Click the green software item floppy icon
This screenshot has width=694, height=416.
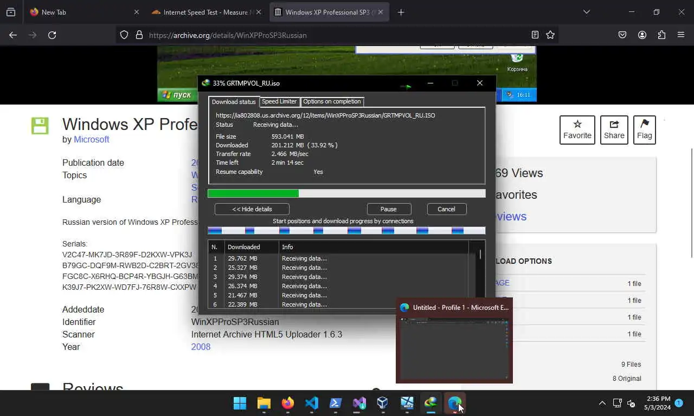pyautogui.click(x=40, y=126)
